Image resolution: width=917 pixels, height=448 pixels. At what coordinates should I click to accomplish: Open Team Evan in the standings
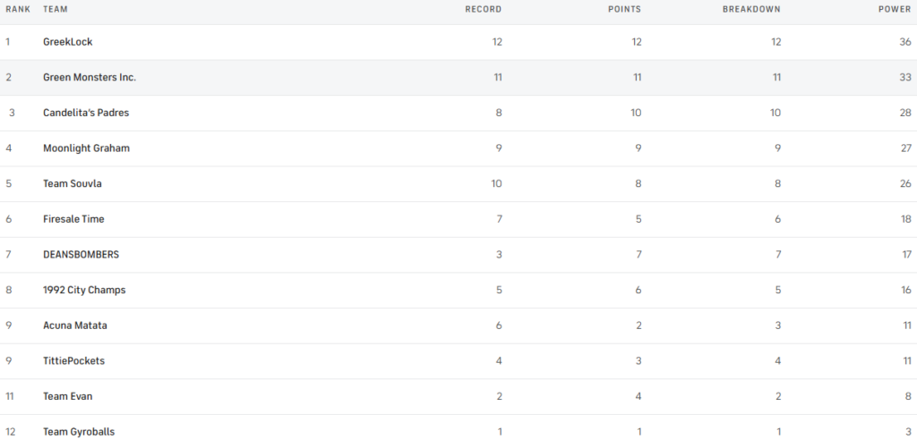click(67, 396)
